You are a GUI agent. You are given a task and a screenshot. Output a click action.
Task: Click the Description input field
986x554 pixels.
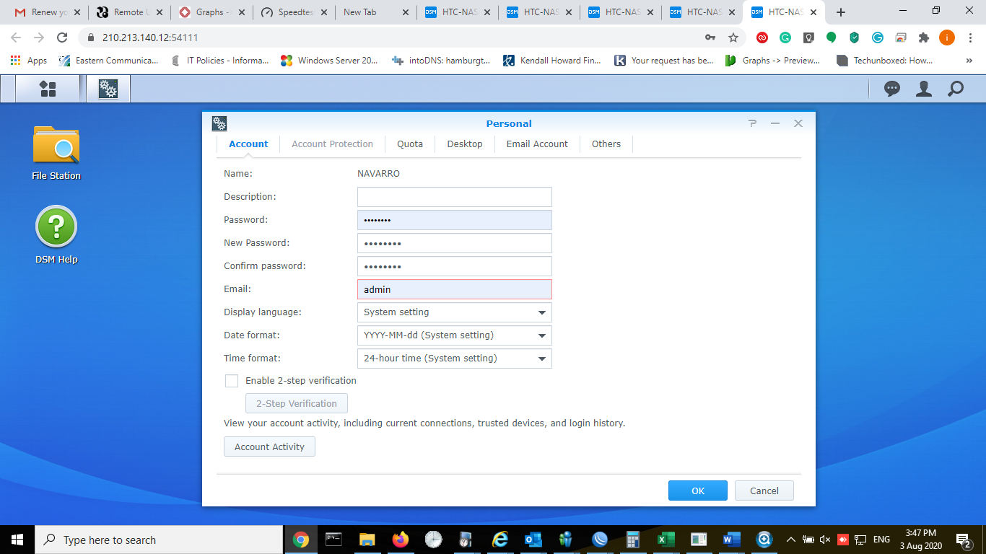[x=455, y=197]
